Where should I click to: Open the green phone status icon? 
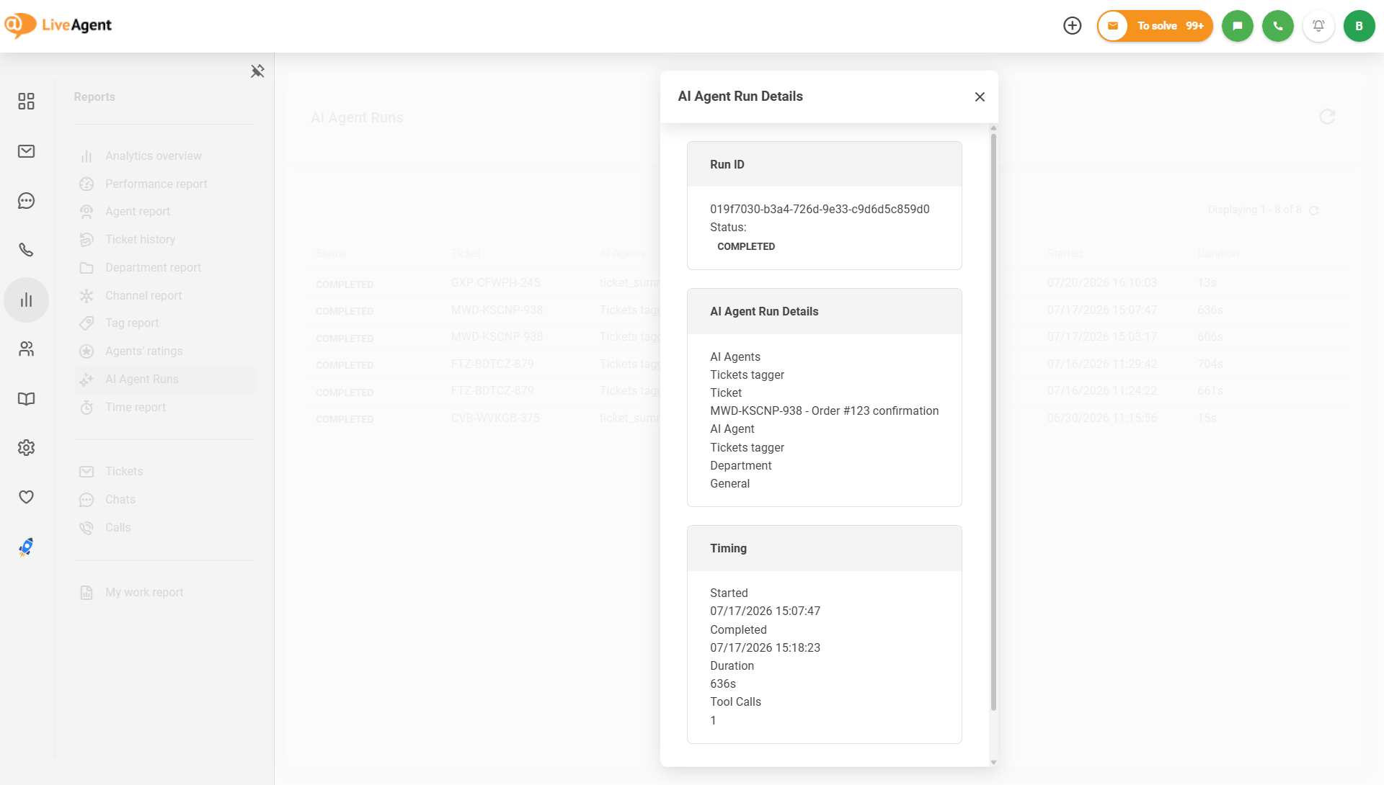pyautogui.click(x=1278, y=26)
